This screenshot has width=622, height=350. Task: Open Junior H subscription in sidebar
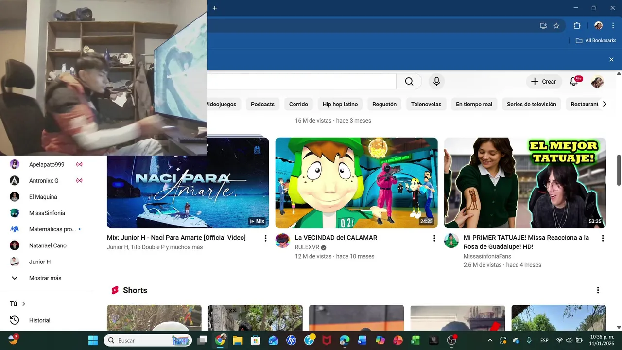coord(47,262)
